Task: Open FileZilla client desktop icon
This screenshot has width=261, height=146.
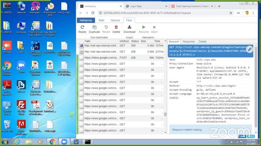Action: (x=21, y=107)
